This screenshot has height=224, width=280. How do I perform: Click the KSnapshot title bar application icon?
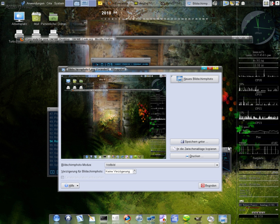63,69
